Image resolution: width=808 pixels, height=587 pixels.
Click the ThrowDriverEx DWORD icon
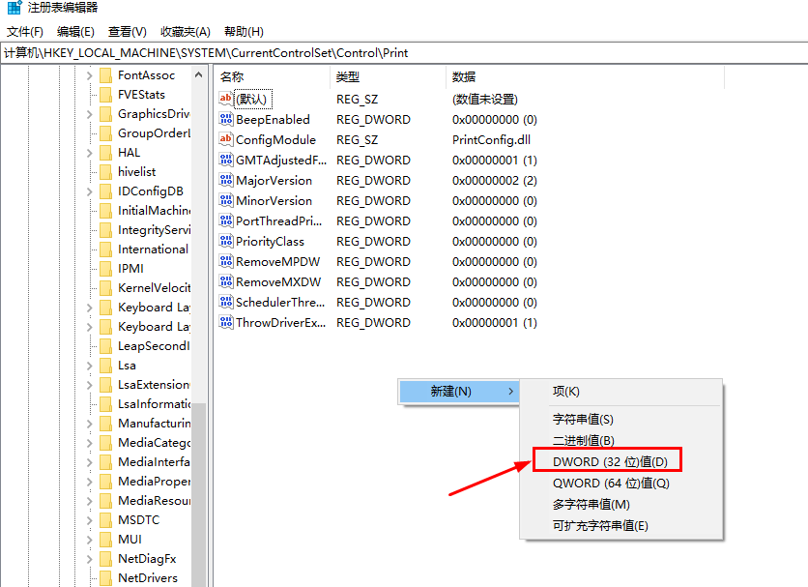pos(230,322)
